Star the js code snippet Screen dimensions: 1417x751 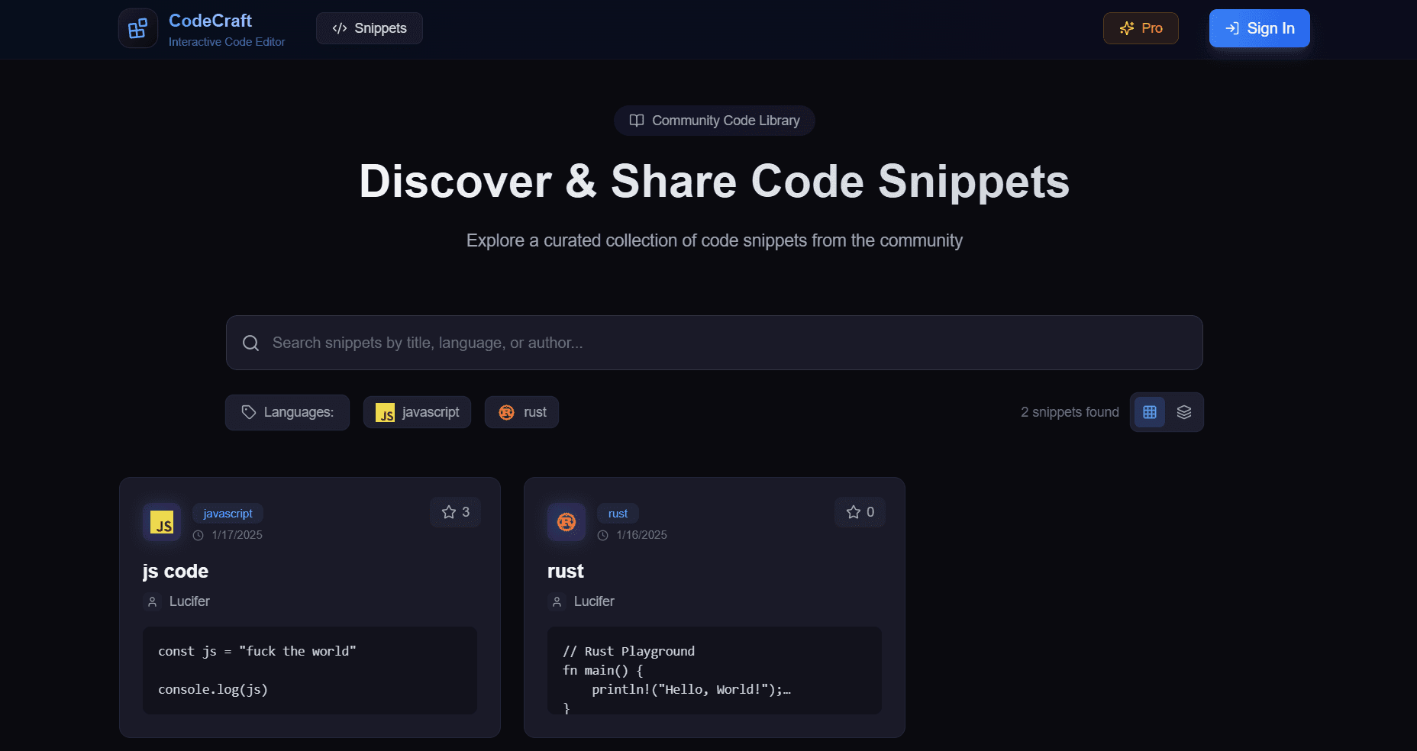click(455, 512)
